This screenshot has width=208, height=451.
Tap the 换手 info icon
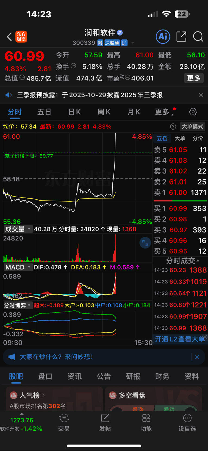pyautogui.click(x=73, y=66)
